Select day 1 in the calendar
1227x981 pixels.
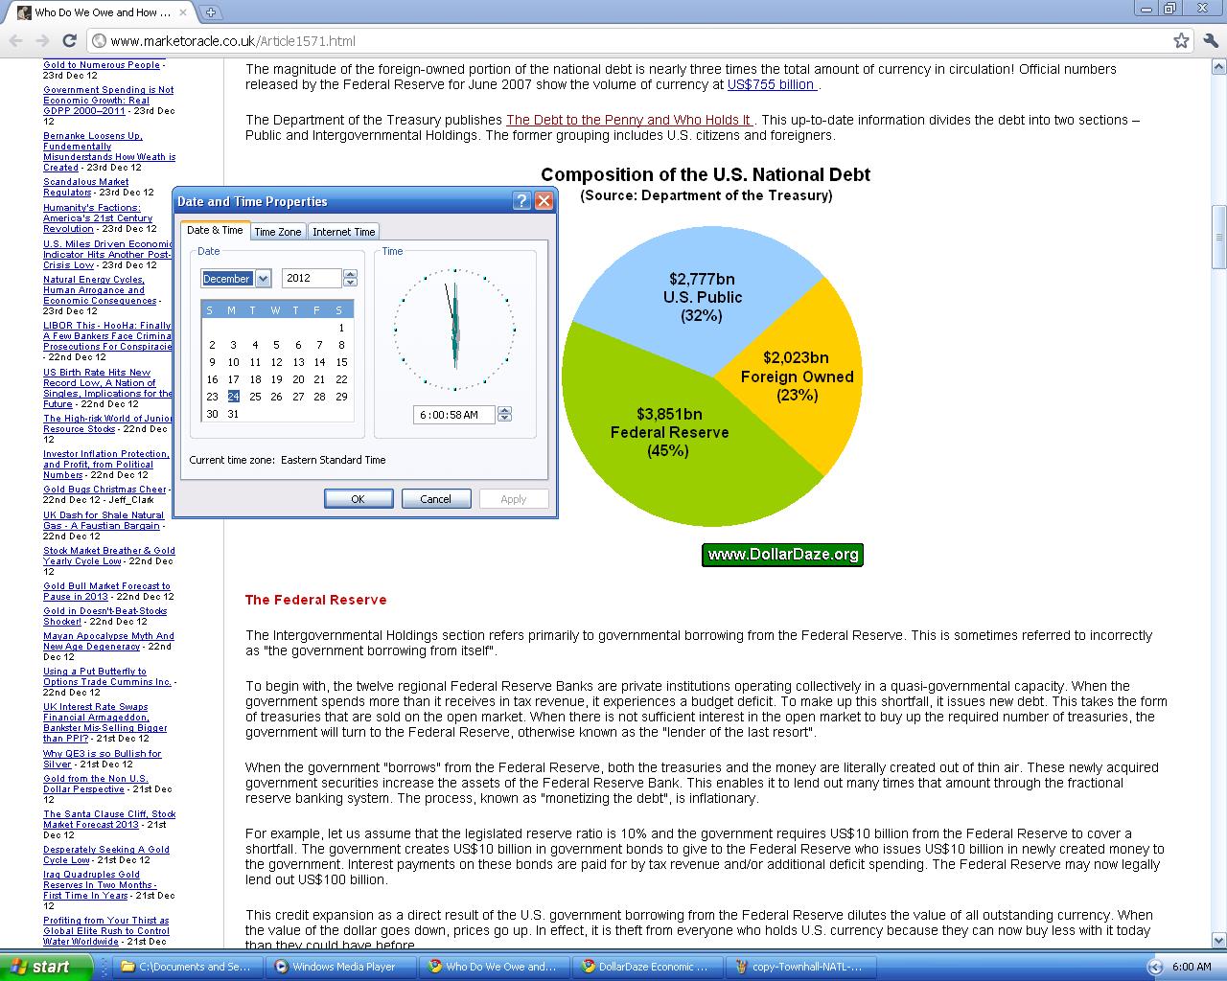pyautogui.click(x=341, y=328)
